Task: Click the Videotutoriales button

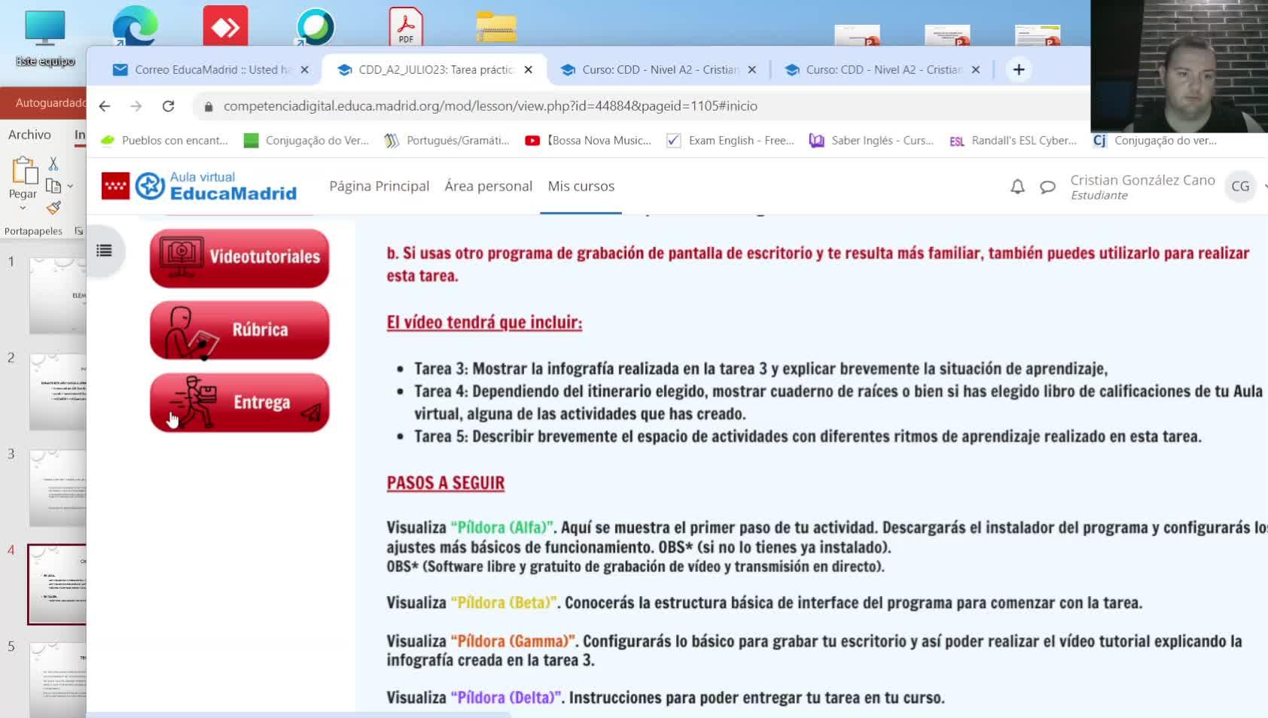Action: click(x=239, y=257)
